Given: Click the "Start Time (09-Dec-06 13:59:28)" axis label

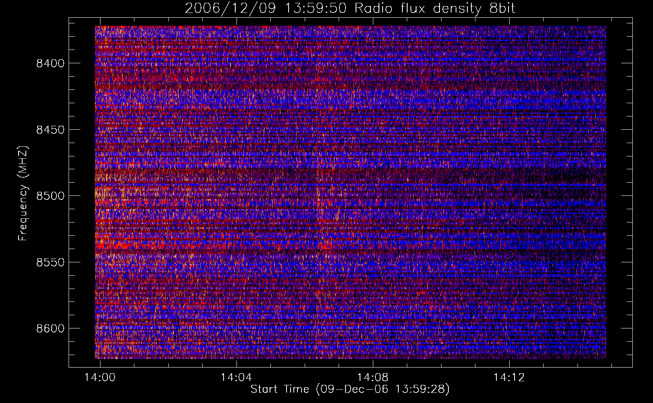Looking at the screenshot, I should coord(350,389).
